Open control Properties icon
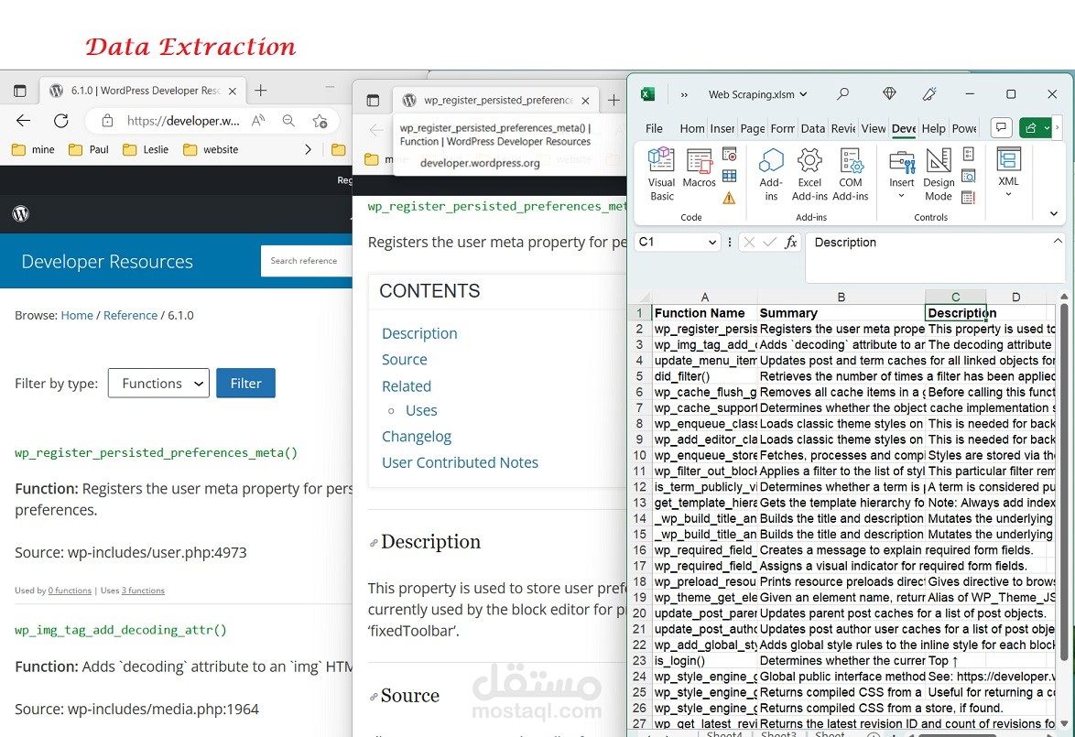 tap(969, 154)
